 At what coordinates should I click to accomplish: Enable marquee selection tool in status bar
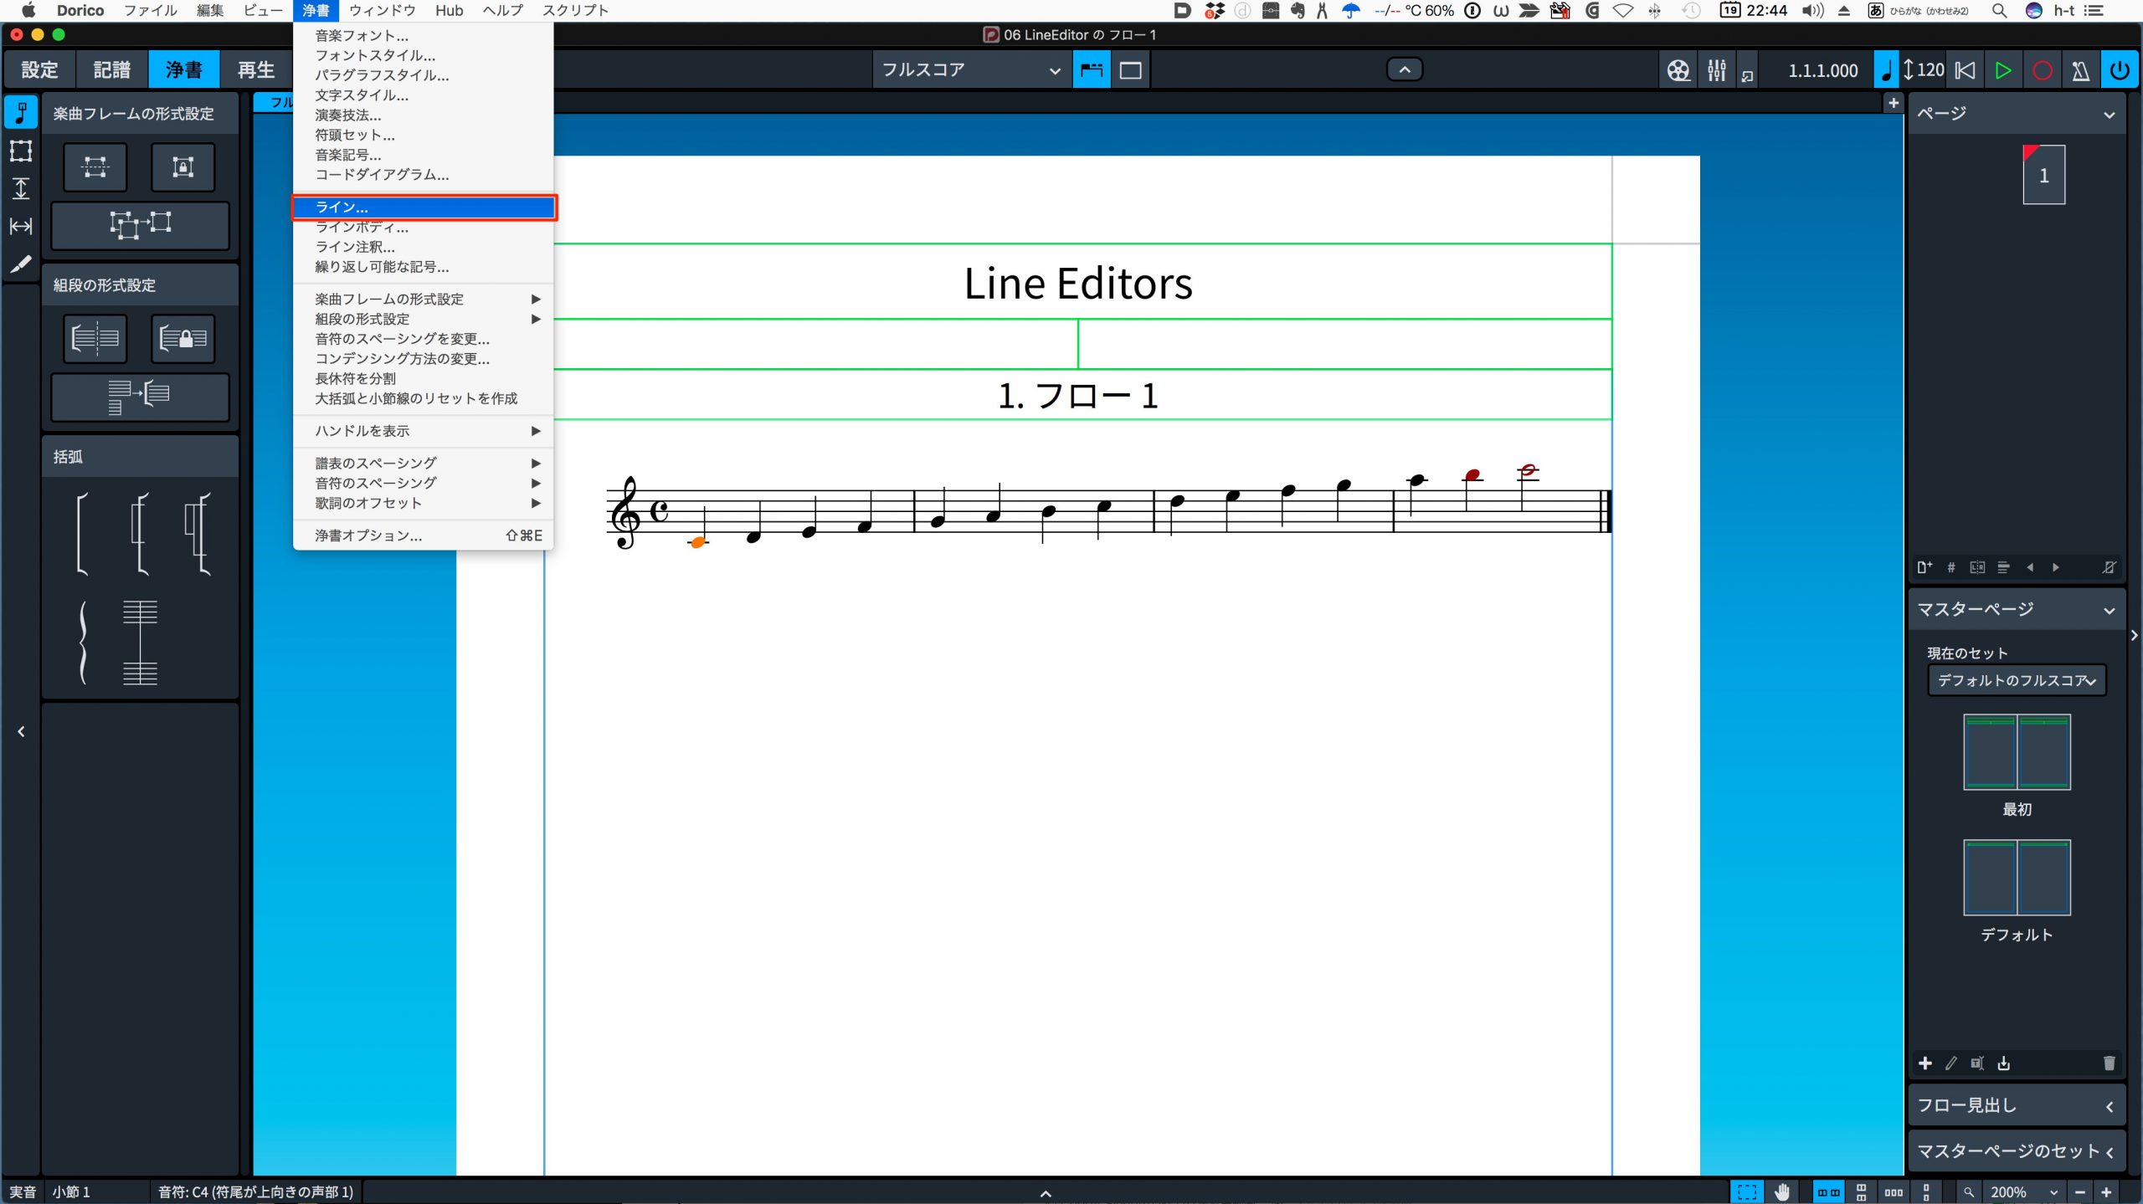[1747, 1191]
